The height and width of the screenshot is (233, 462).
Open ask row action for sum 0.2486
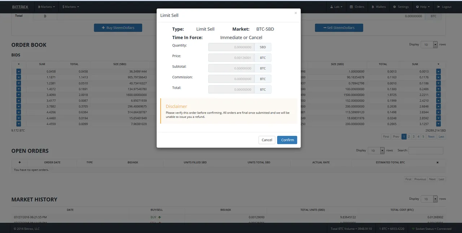pos(439,89)
